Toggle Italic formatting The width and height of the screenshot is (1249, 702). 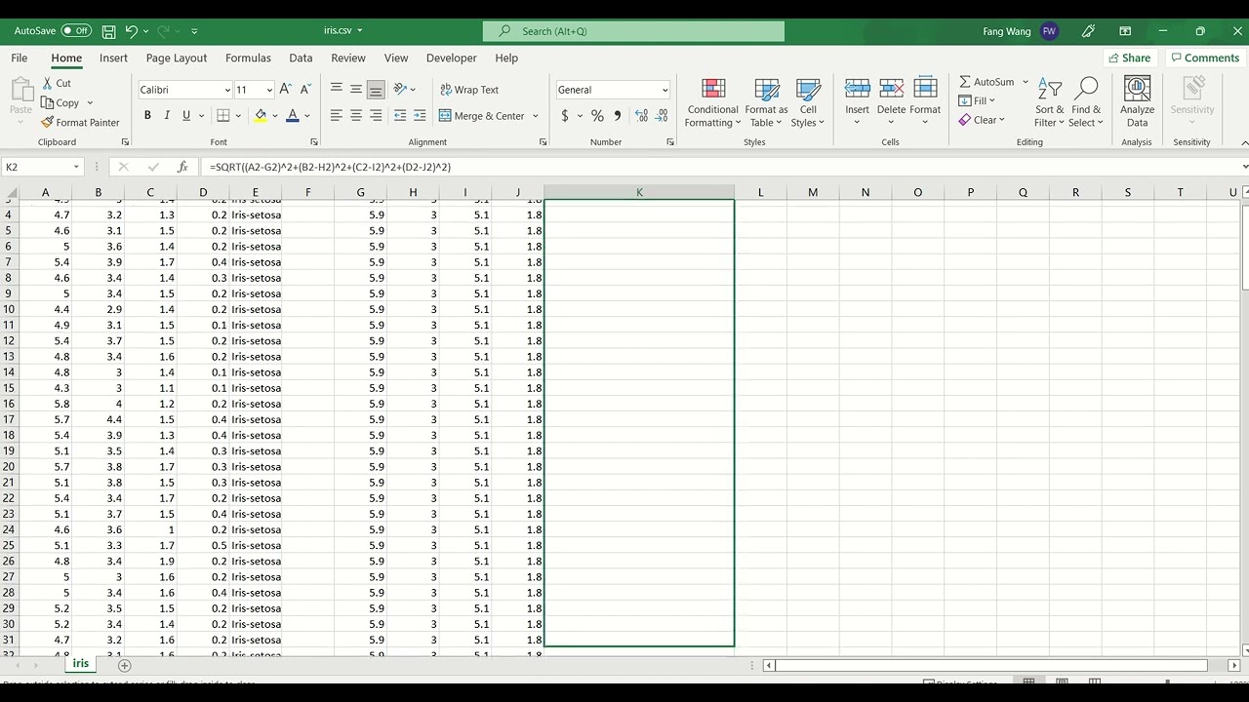click(167, 115)
